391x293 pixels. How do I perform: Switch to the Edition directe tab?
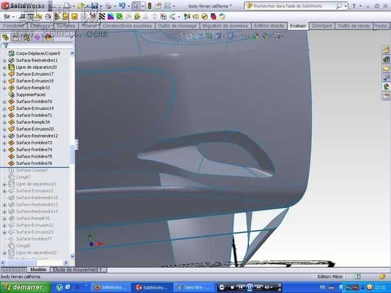pos(269,26)
